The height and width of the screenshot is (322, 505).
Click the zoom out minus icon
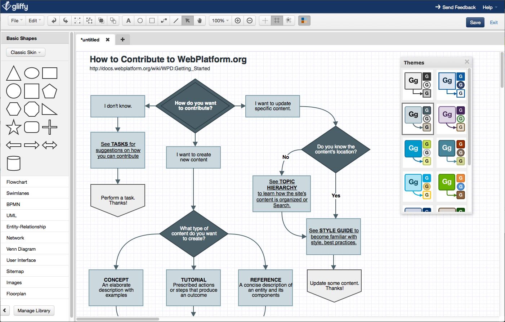click(x=249, y=21)
